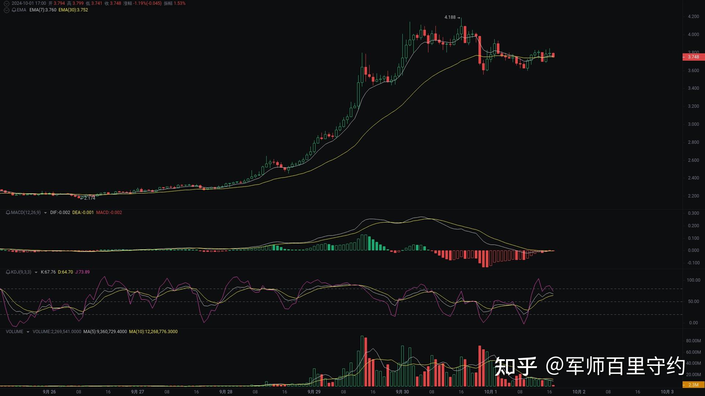Click the bell icon next to KDJ(9,3,3)
Screen dimensions: 705x396
[8, 272]
